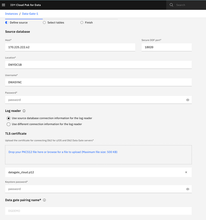
Task: Reveal the keystore password
Action: coord(187,189)
